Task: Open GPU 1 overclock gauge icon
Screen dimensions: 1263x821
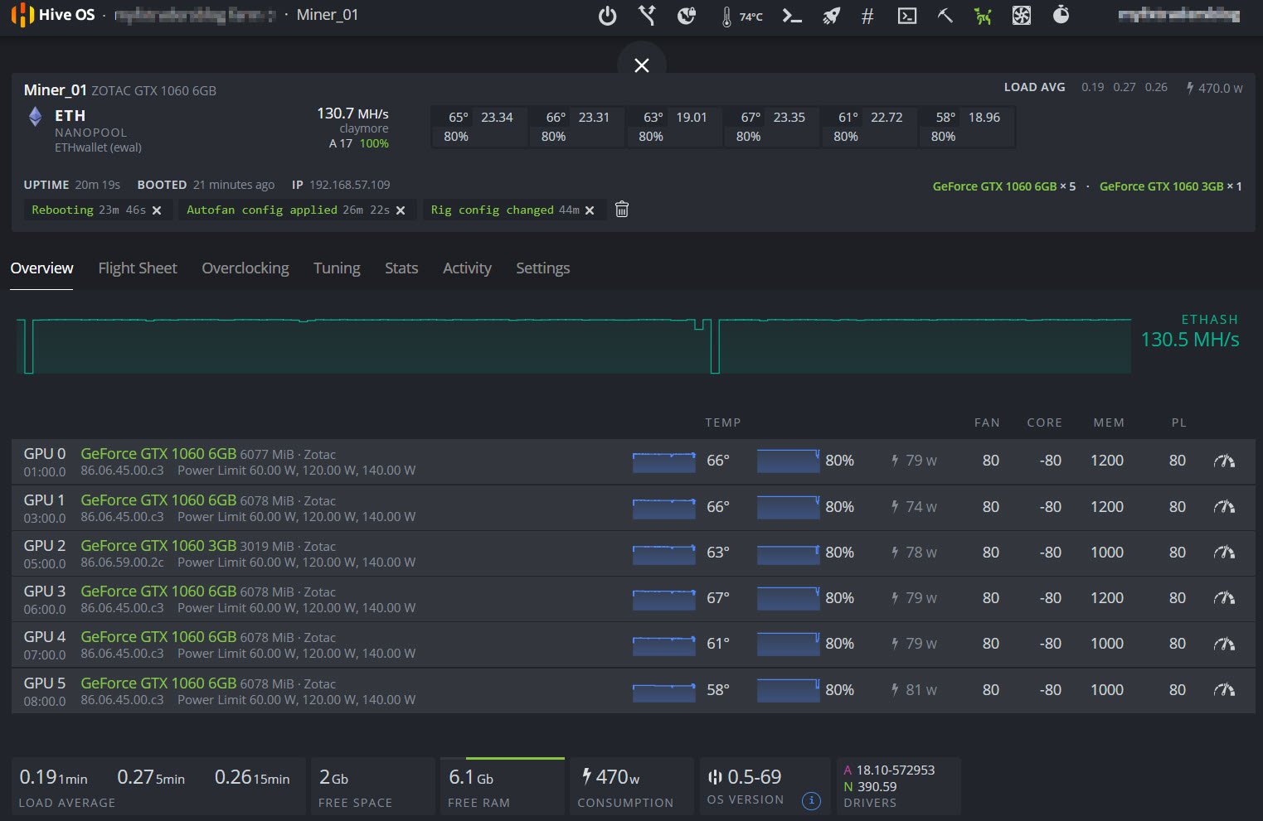Action: point(1224,506)
